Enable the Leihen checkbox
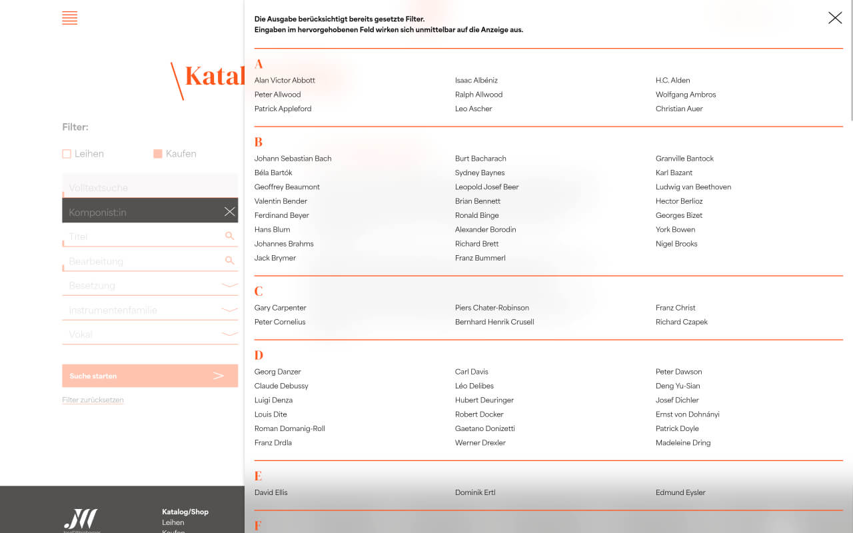This screenshot has width=853, height=533. (67, 154)
